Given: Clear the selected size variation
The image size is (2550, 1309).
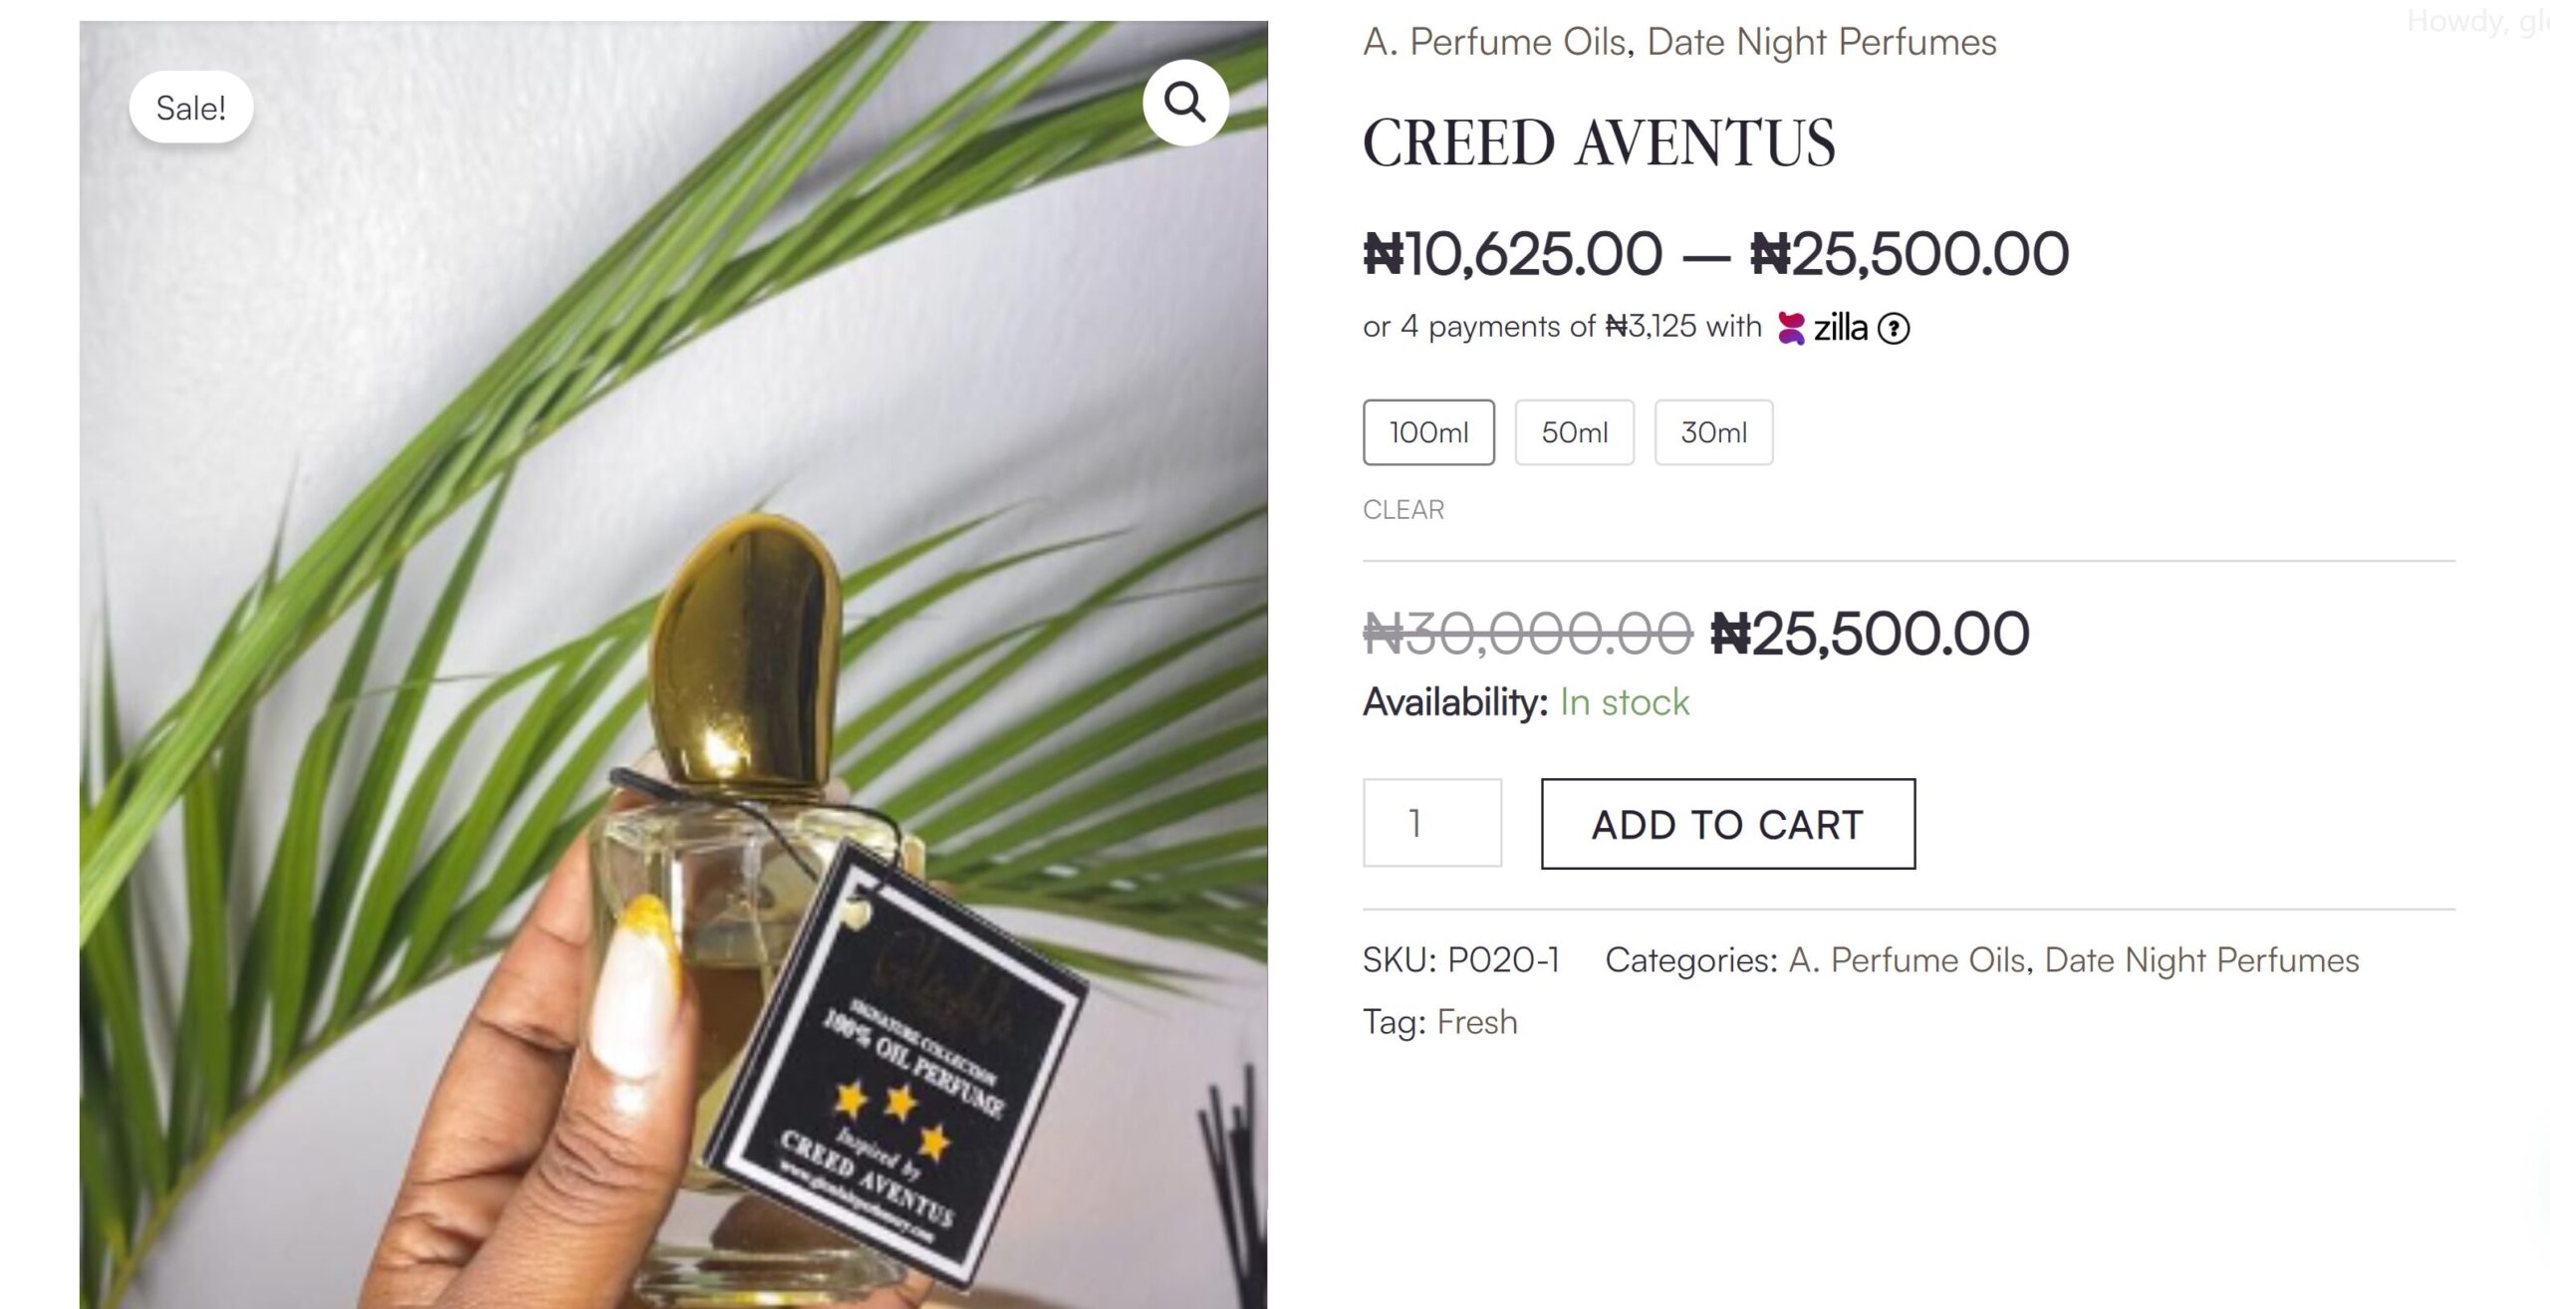Looking at the screenshot, I should pyautogui.click(x=1402, y=510).
